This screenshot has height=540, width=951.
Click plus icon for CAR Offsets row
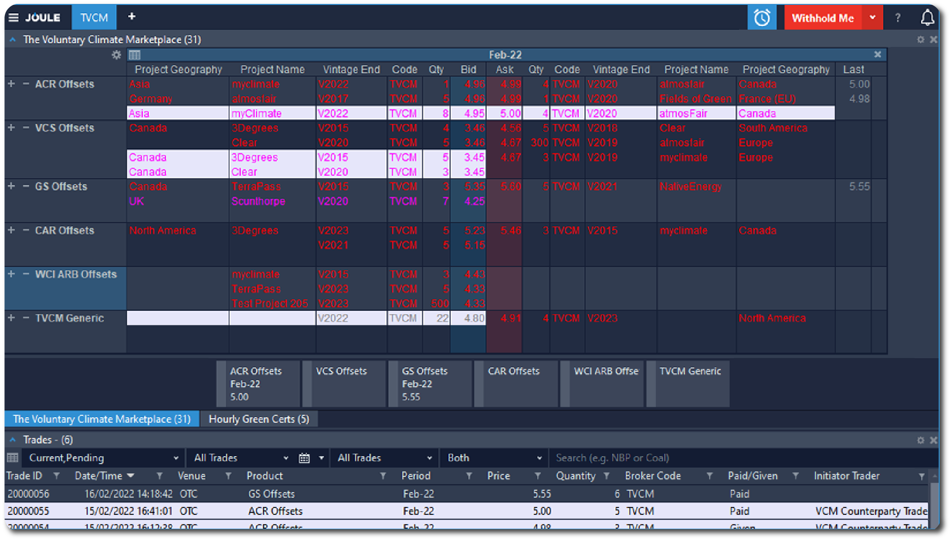click(x=11, y=230)
